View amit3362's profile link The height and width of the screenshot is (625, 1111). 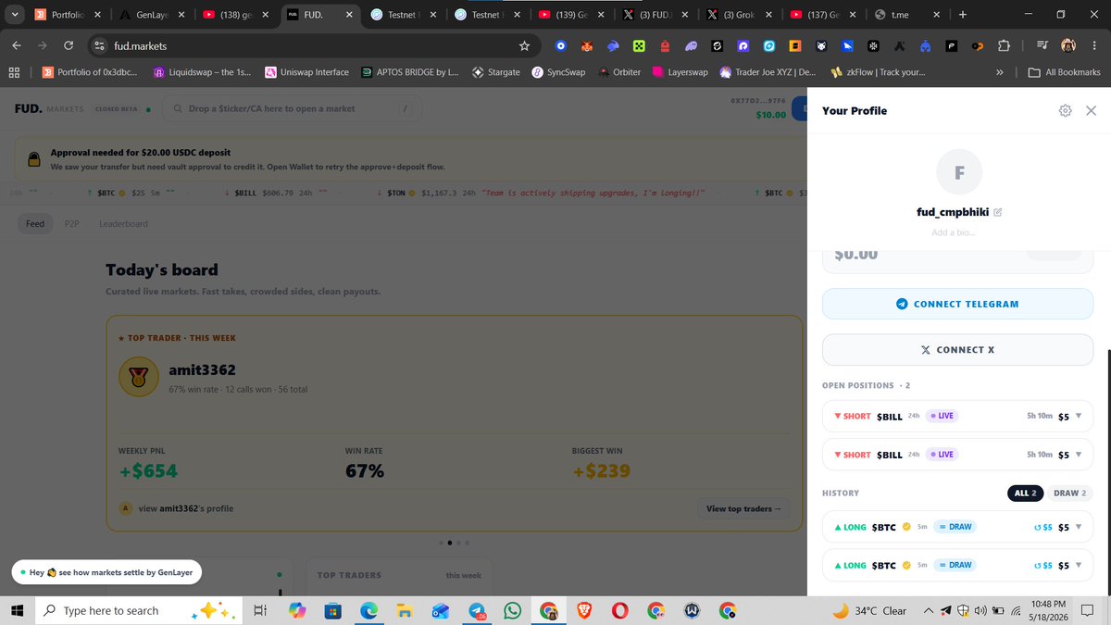pos(185,508)
